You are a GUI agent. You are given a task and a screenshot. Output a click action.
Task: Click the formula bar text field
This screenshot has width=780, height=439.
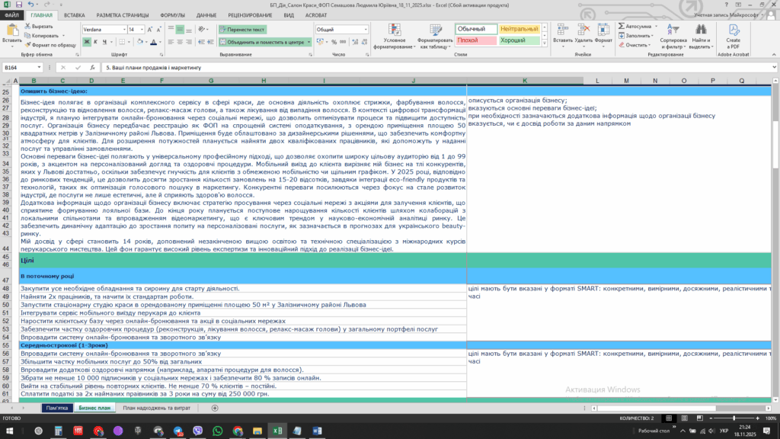point(381,68)
